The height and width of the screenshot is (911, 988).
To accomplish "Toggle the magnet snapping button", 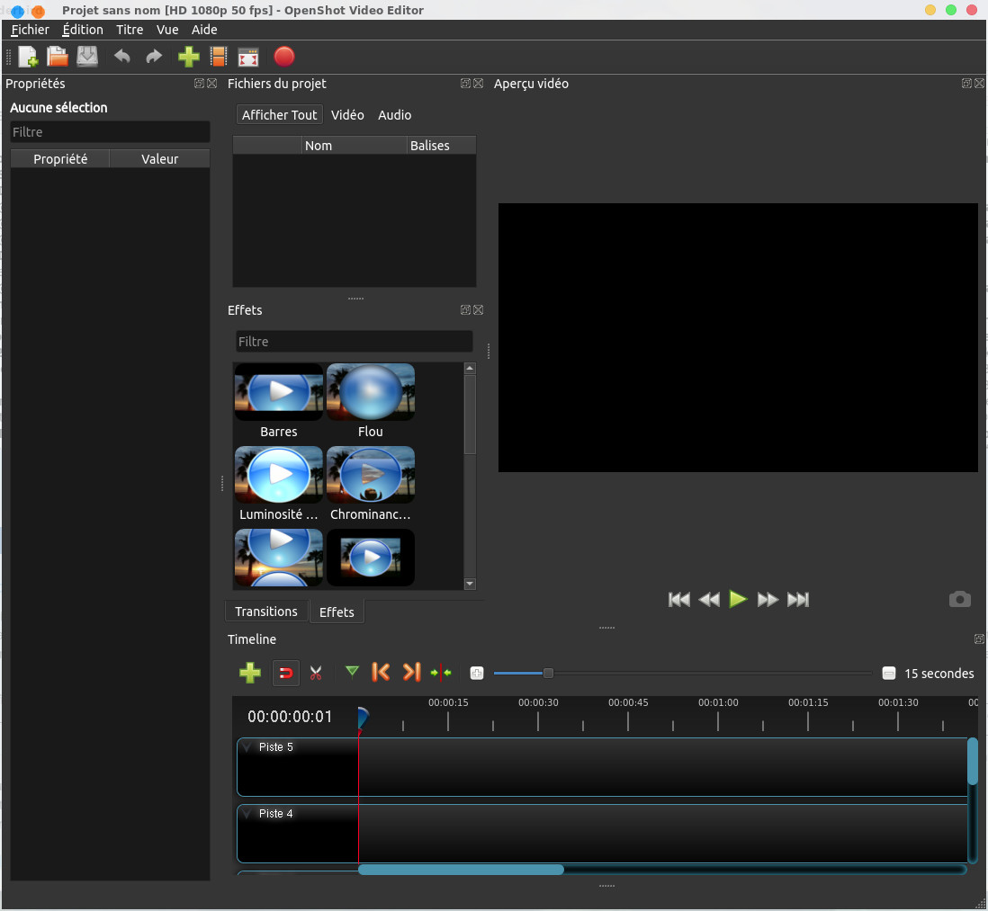I will point(286,673).
